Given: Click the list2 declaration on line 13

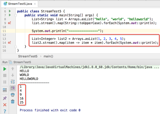Looking at the screenshot, I should point(62,39).
